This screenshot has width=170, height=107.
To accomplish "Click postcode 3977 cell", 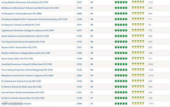I will pos(79,31).
